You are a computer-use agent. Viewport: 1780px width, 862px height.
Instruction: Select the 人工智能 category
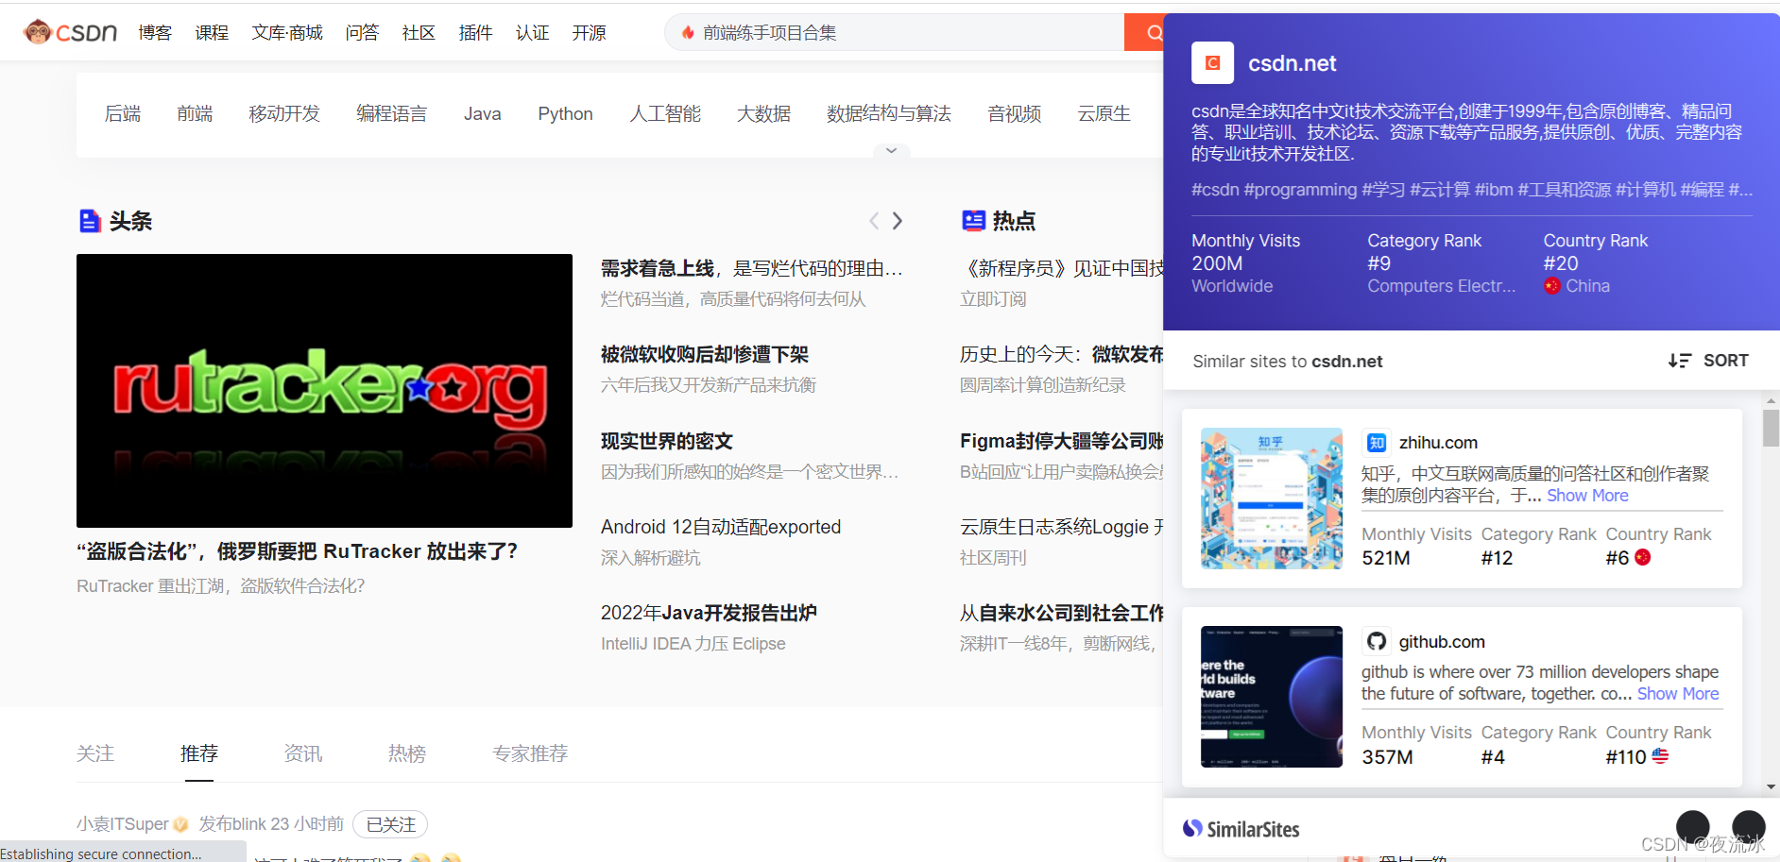pyautogui.click(x=665, y=114)
